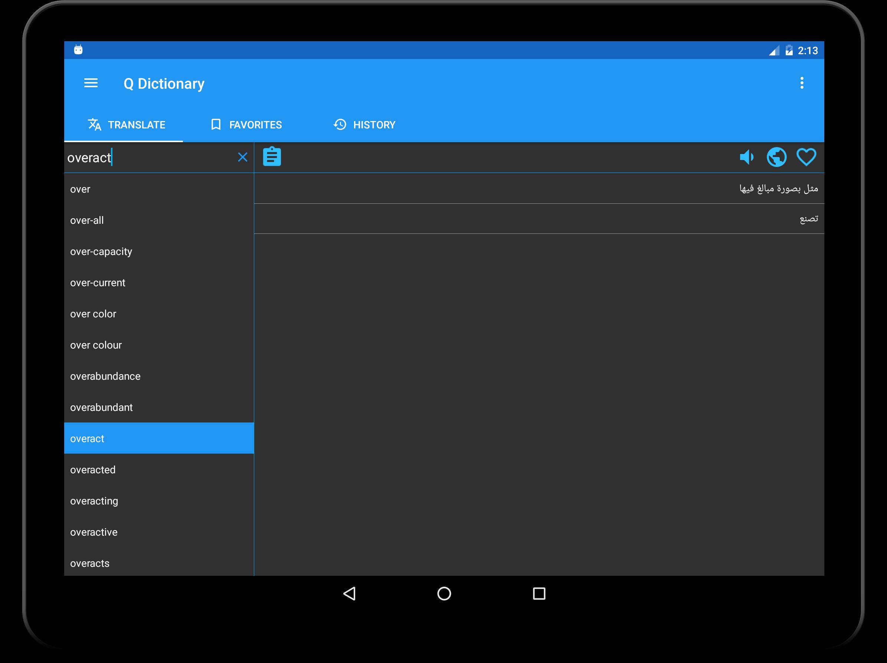Open 'overacted' from the word list
This screenshot has height=663, width=887.
(x=159, y=470)
